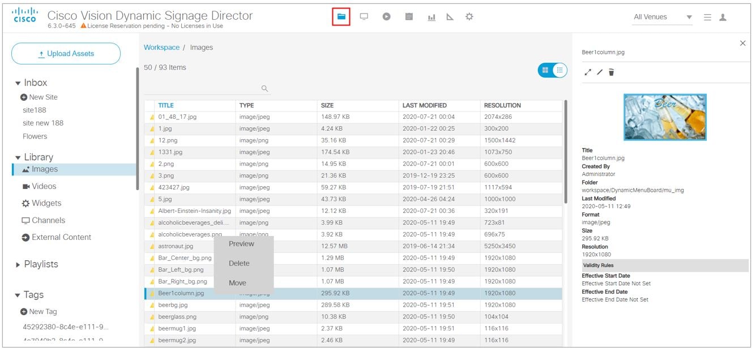Click the warning icon beside astronaut.jpg
The height and width of the screenshot is (352, 756).
(152, 247)
